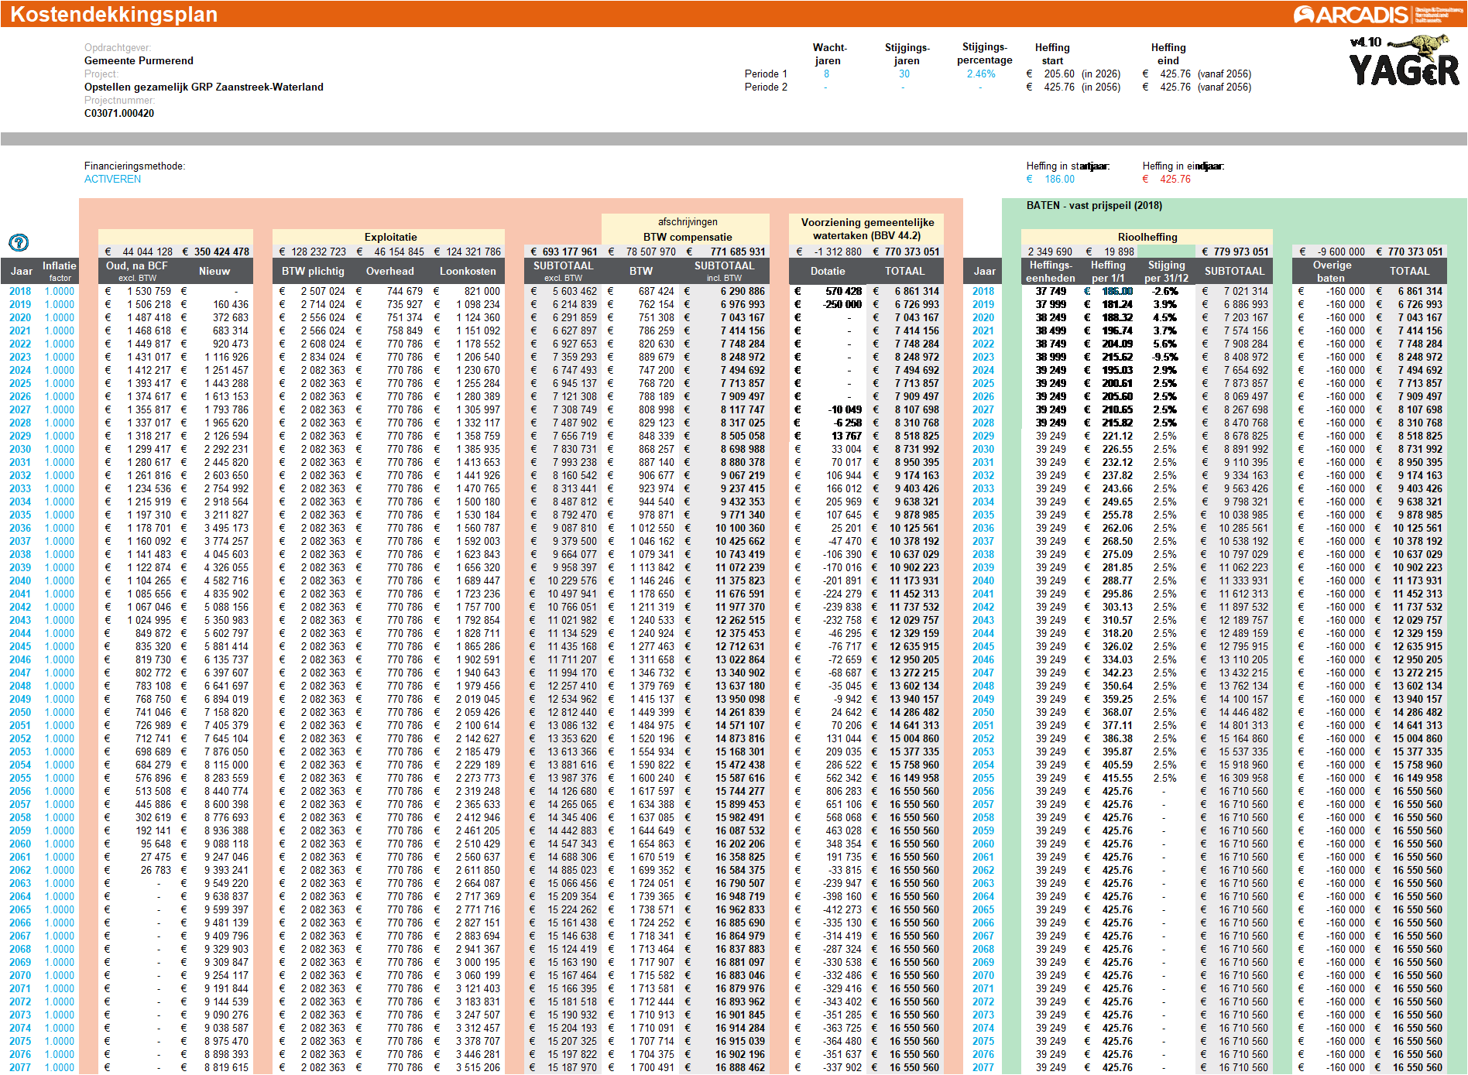Select Dotatie cell '570 428'
This screenshot has height=1075, width=1468.
click(843, 291)
